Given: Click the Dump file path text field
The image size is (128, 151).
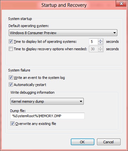Looking at the screenshot, I should [48, 116].
